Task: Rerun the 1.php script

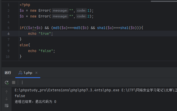Action: tap(7, 82)
